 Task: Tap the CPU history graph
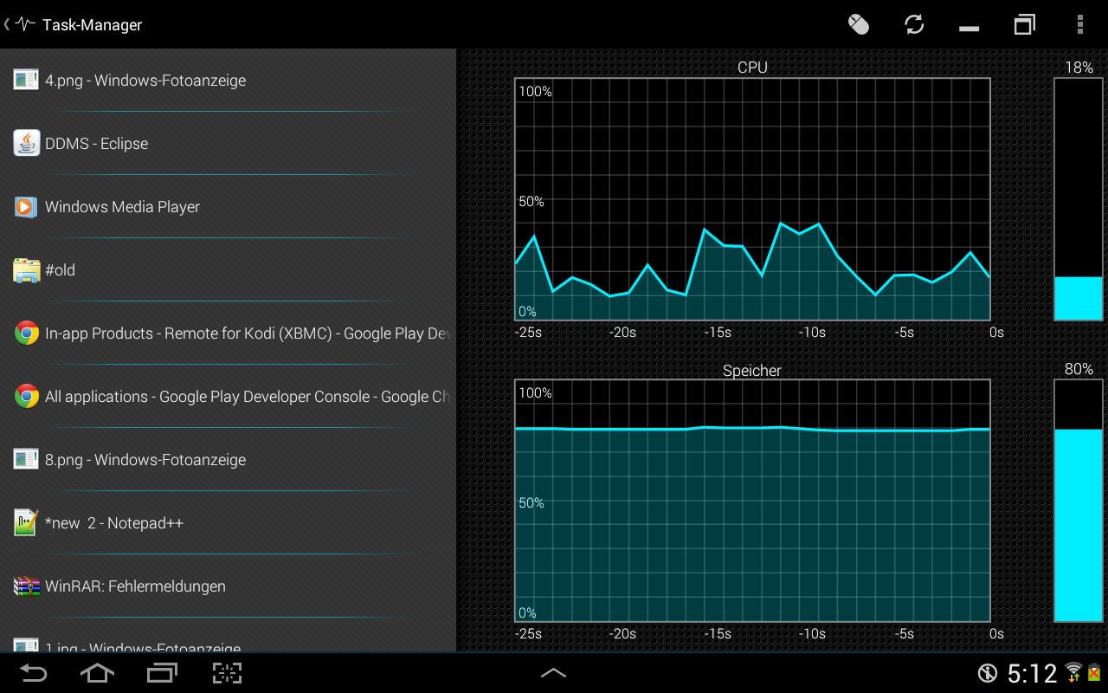point(752,199)
